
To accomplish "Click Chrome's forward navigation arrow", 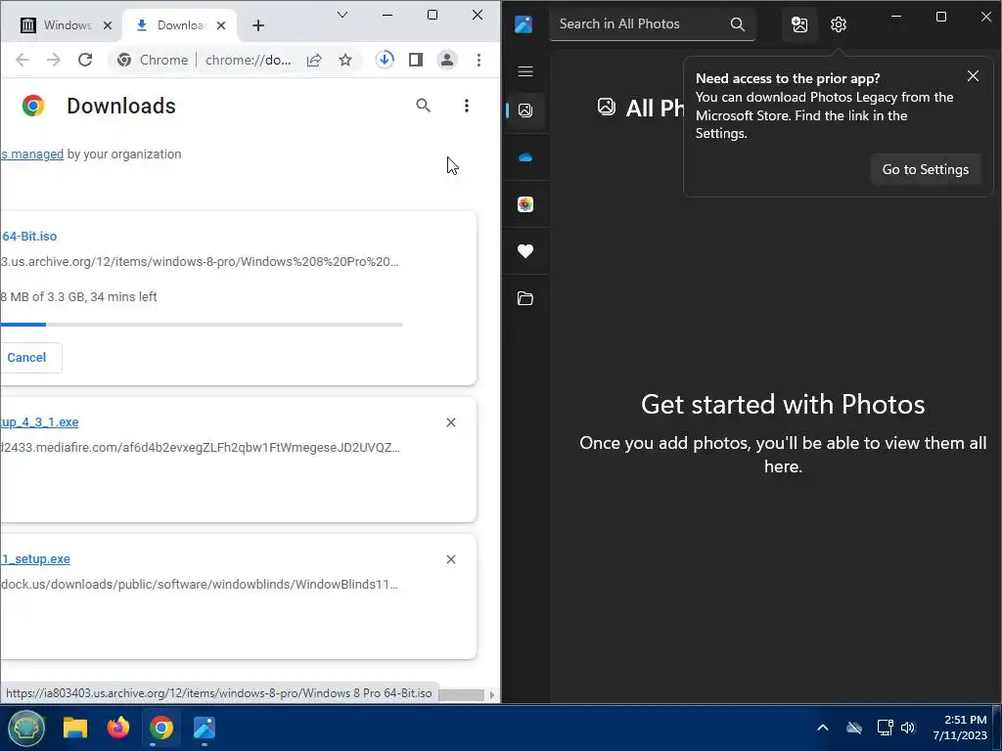I will [x=54, y=60].
